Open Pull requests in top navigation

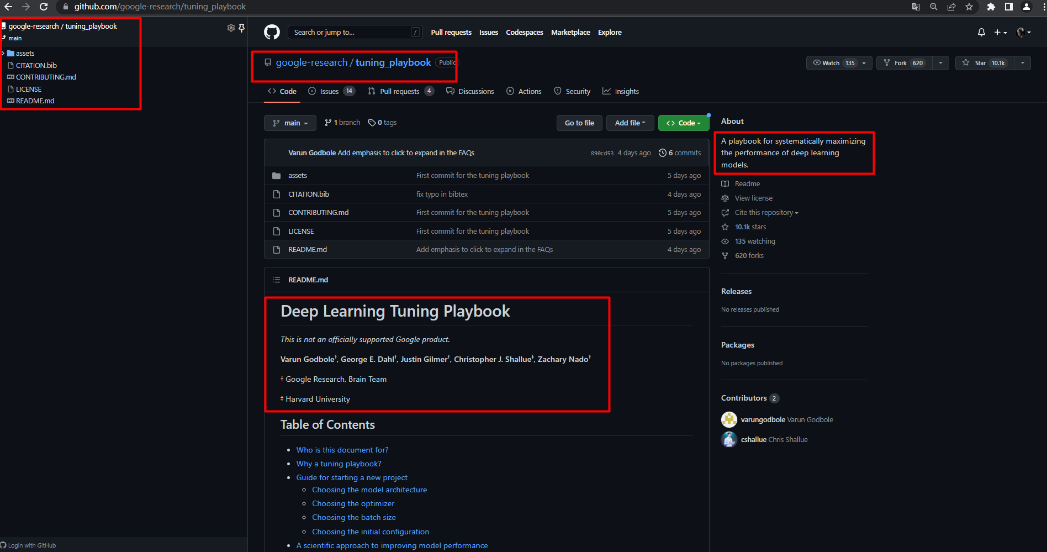[451, 32]
